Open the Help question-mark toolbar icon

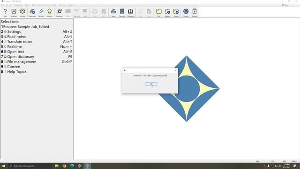(5, 13)
